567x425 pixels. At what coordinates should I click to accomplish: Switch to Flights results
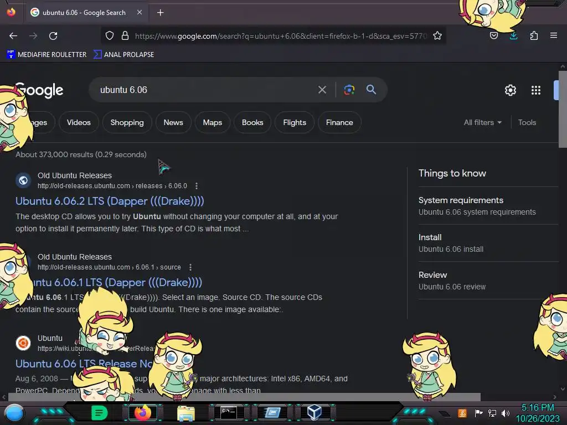pyautogui.click(x=295, y=122)
